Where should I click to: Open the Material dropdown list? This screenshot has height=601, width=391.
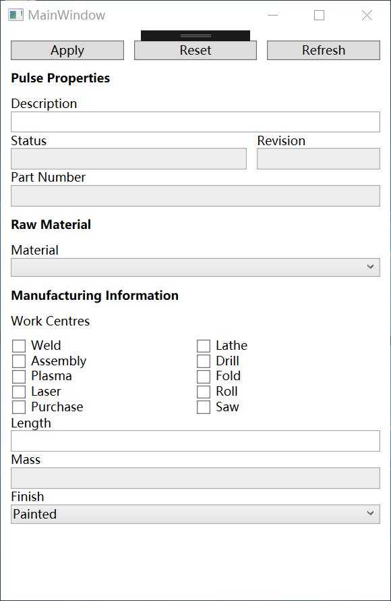[x=195, y=267]
